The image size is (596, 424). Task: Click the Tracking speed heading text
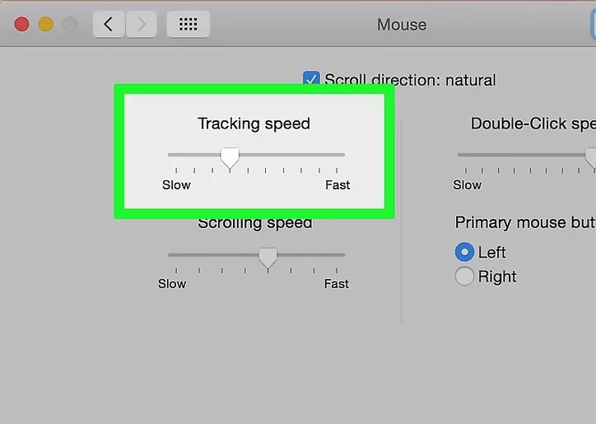[x=254, y=124]
